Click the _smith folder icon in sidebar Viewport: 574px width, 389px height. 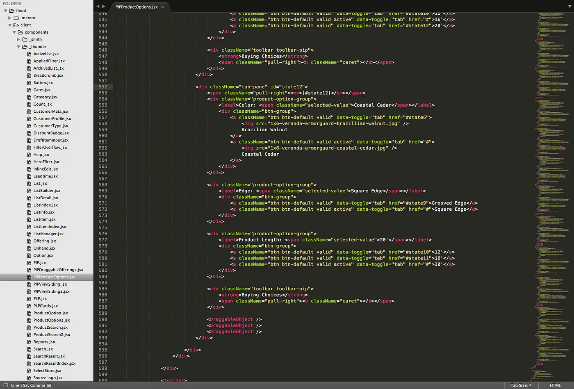point(24,39)
